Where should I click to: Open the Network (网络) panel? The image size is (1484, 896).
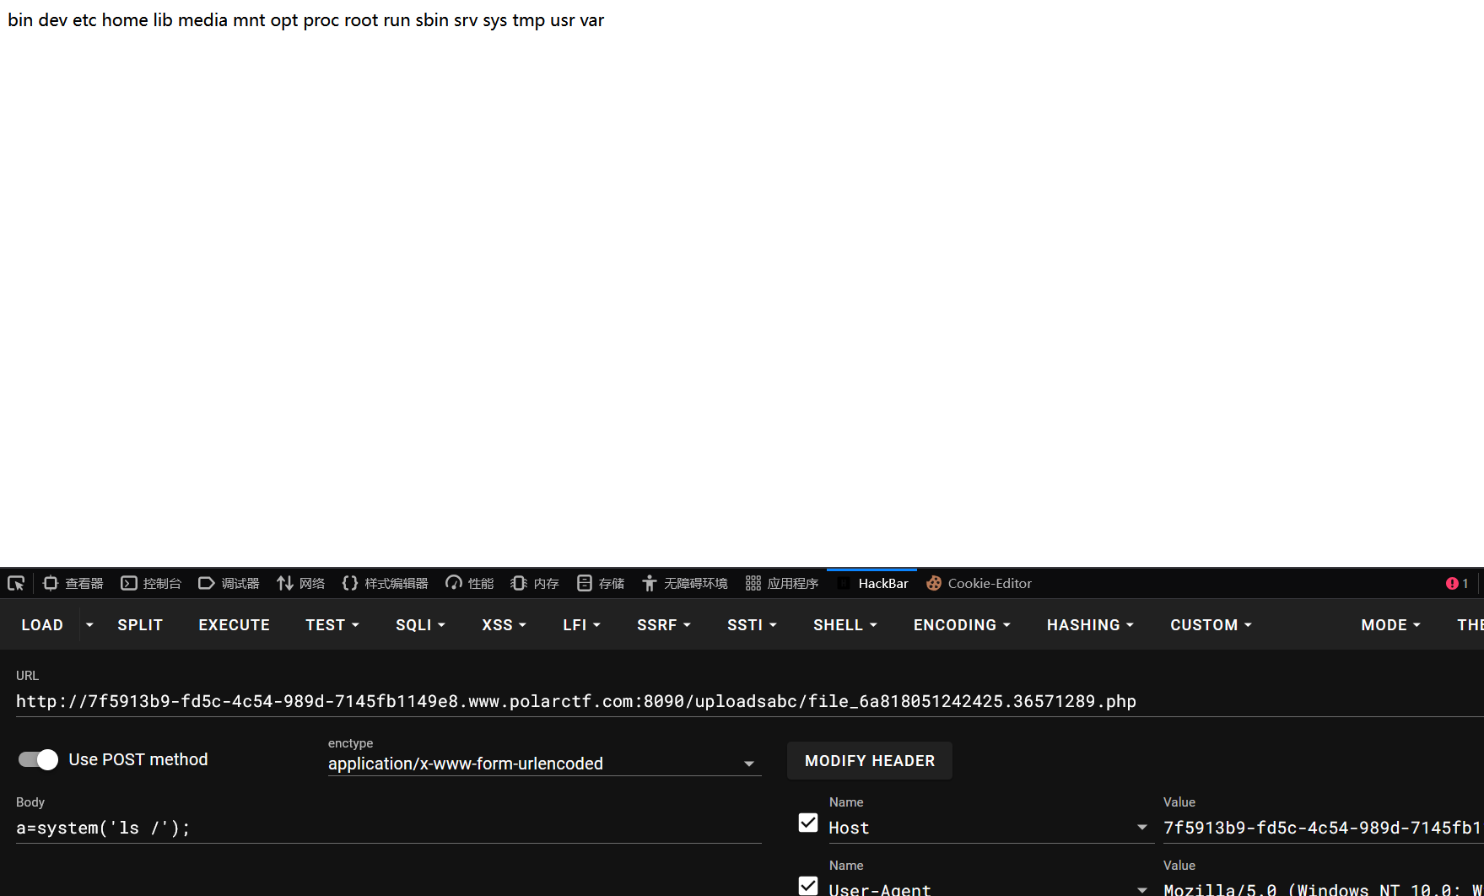301,583
